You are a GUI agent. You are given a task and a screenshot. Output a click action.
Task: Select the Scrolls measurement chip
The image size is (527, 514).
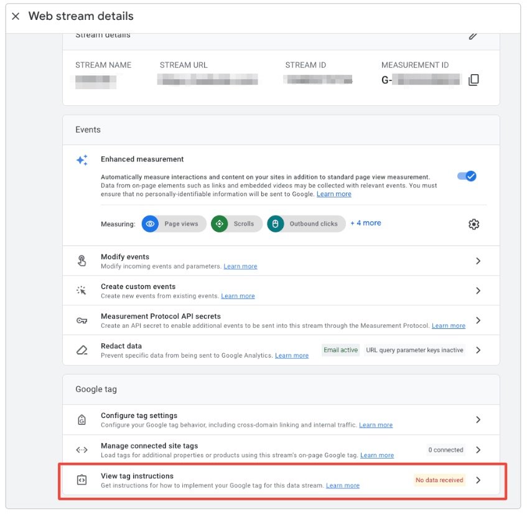tap(236, 224)
